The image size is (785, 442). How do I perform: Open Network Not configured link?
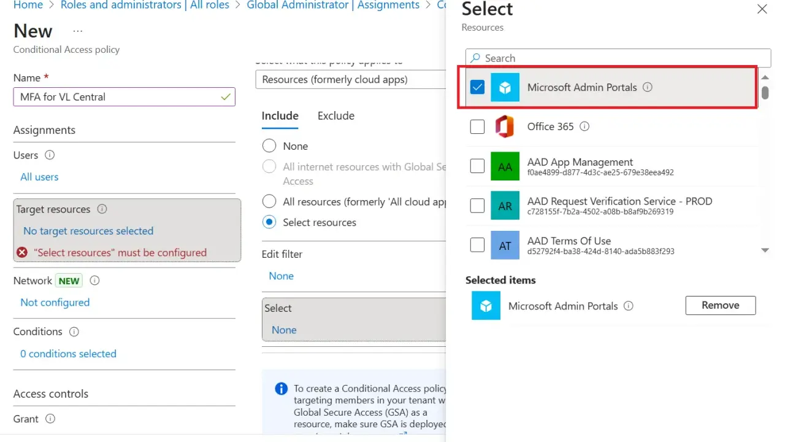coord(55,303)
